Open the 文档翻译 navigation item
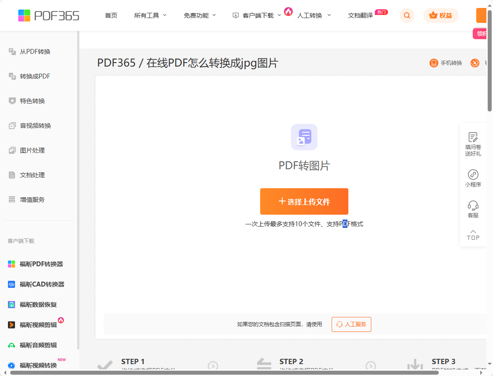Image resolution: width=493 pixels, height=376 pixels. 360,15
